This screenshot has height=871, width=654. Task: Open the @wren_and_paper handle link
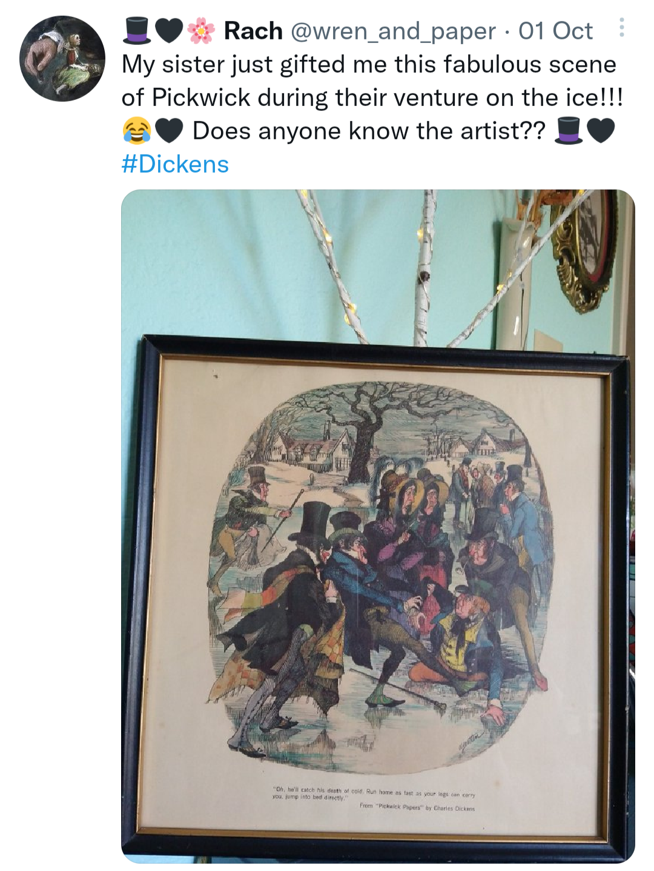point(394,31)
